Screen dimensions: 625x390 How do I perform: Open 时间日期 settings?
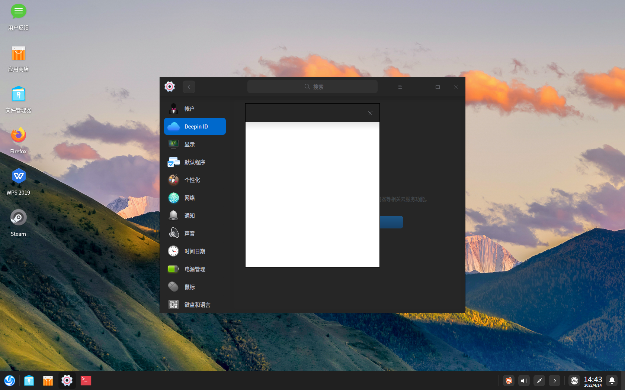[x=195, y=251]
